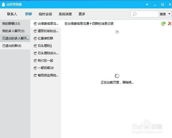This screenshot has width=172, height=138.
Task: Open group 出借委信息沟... in list
Action: (46, 23)
